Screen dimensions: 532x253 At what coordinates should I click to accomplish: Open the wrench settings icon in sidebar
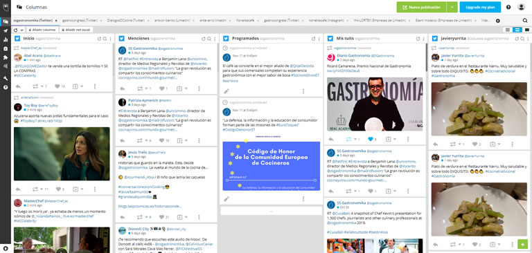pos(6,78)
